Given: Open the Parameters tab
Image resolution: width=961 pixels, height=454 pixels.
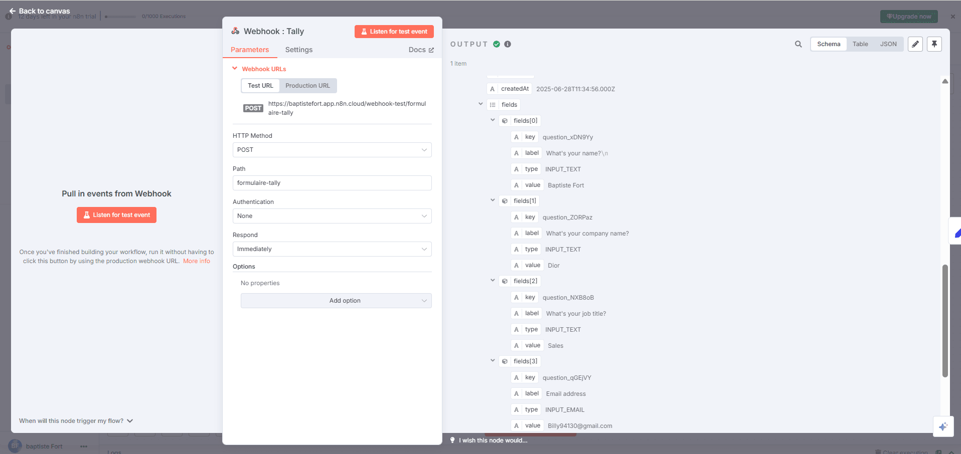Looking at the screenshot, I should (250, 50).
